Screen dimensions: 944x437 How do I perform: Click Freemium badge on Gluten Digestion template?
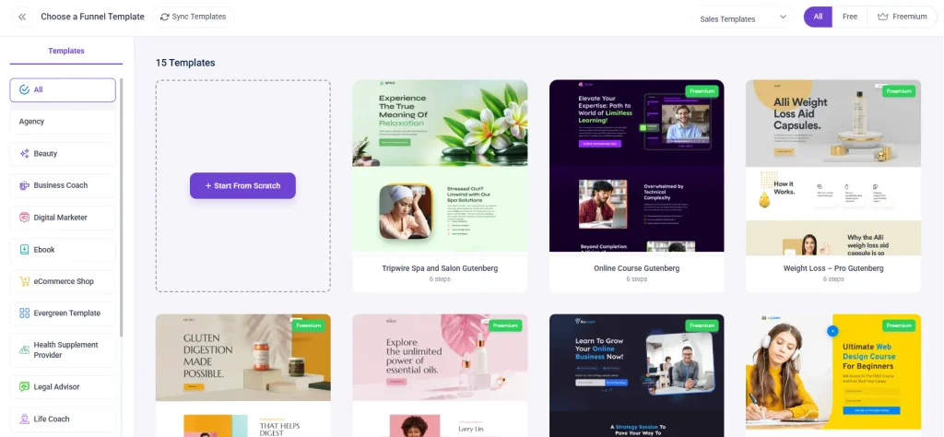pyautogui.click(x=309, y=325)
